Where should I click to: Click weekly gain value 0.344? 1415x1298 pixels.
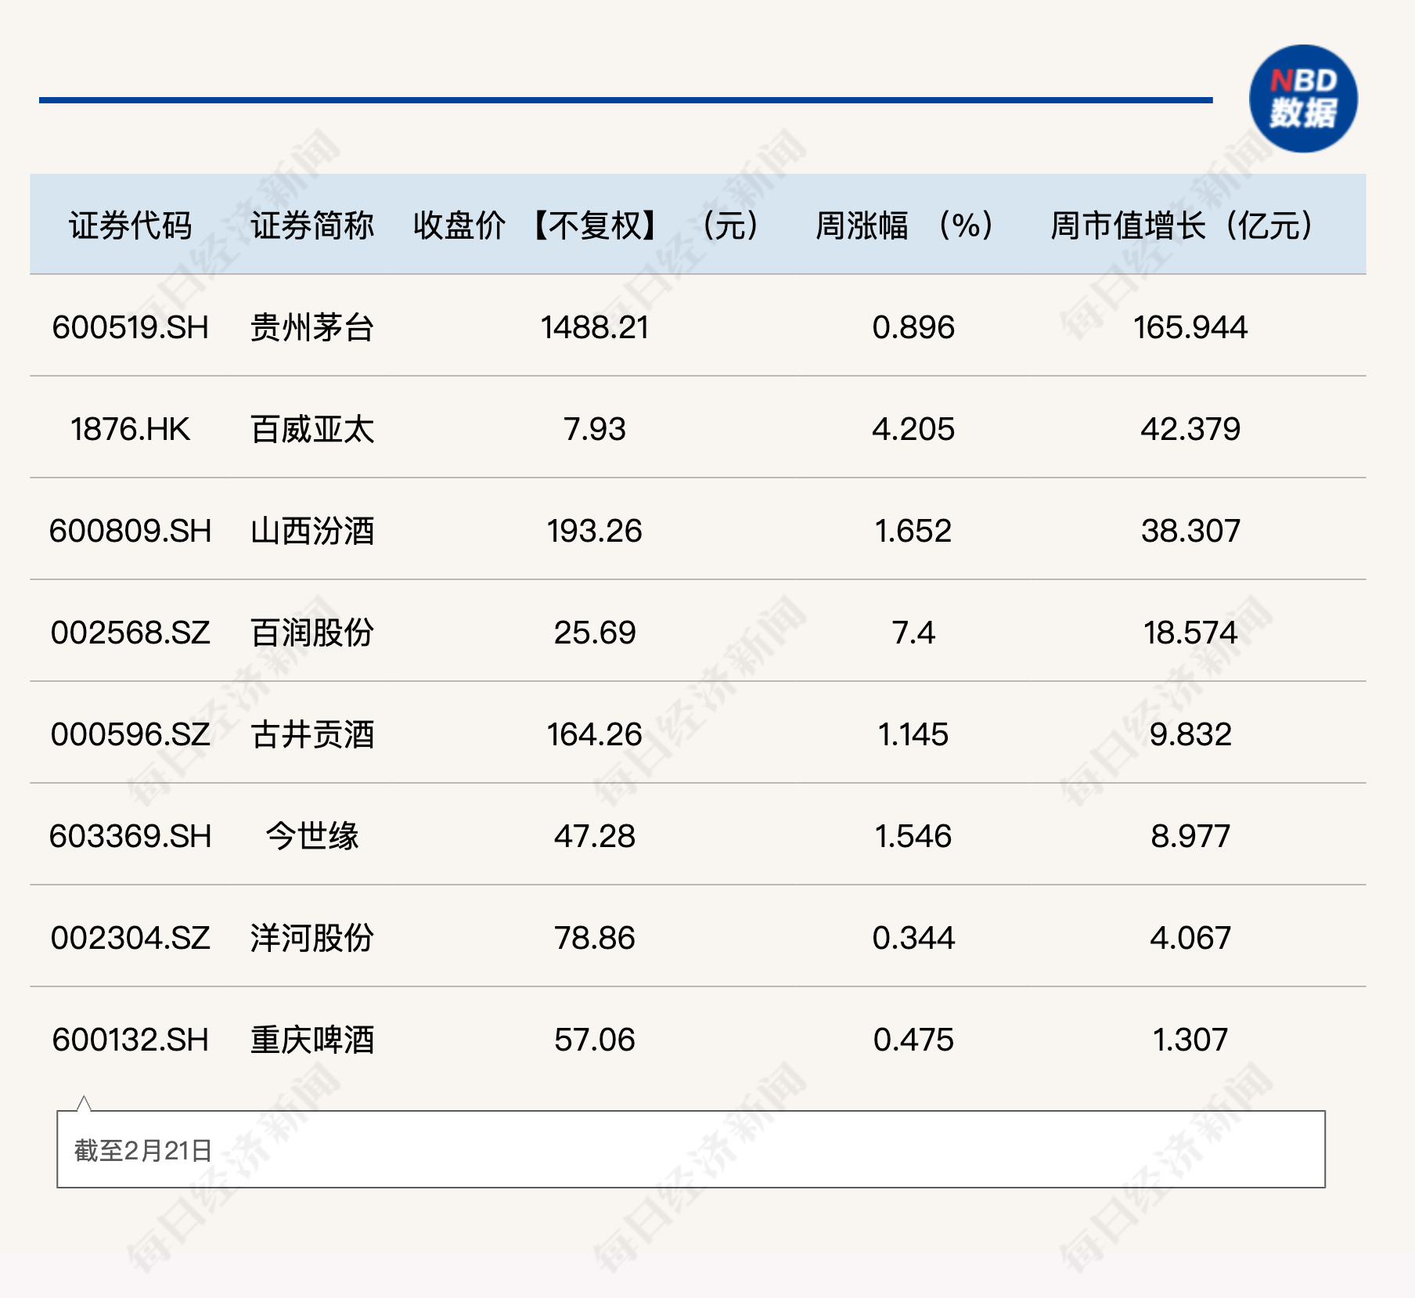coord(913,938)
